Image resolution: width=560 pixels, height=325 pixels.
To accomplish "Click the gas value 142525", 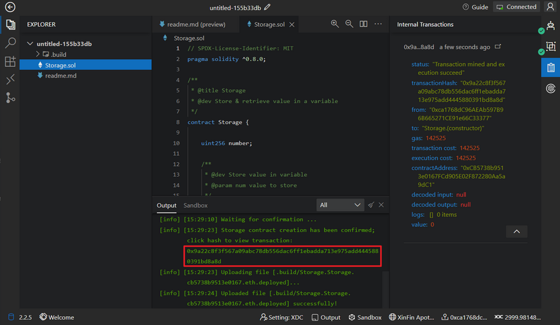I will (435, 138).
